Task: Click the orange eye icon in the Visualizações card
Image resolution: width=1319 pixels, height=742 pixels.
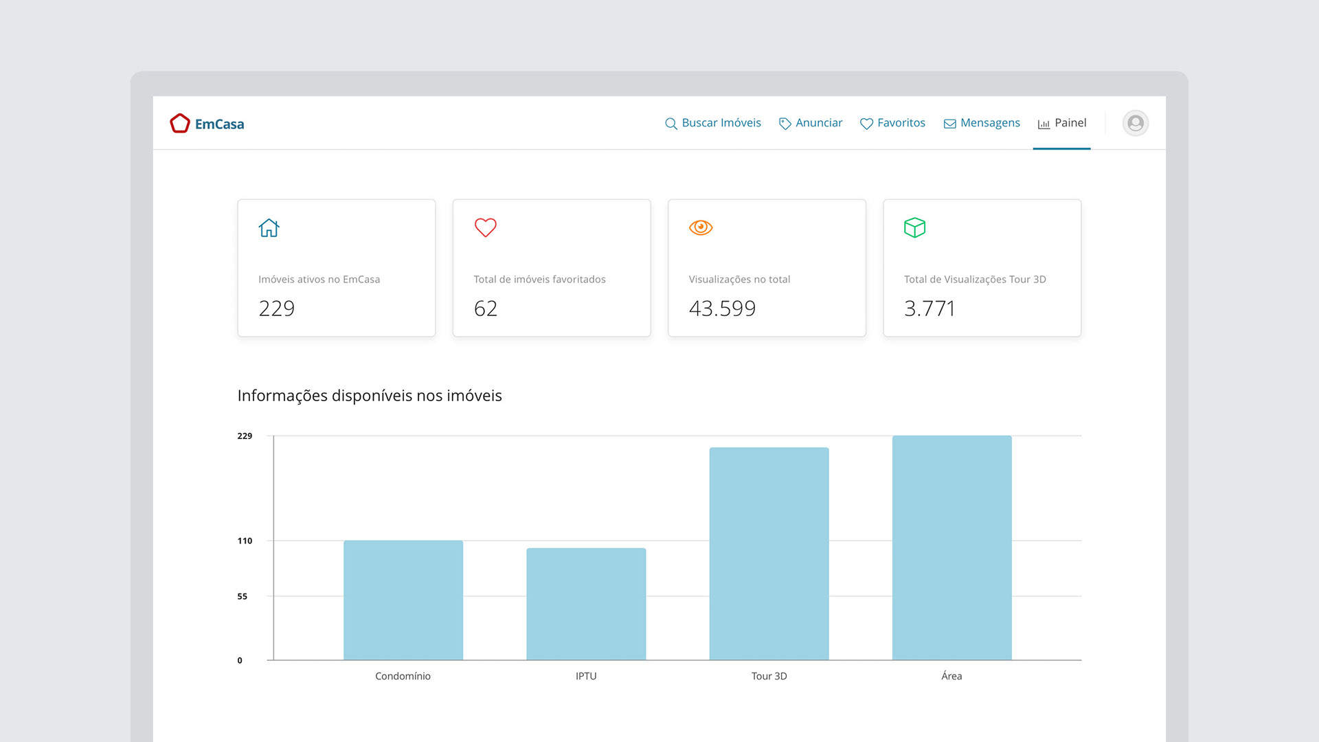Action: pos(701,227)
